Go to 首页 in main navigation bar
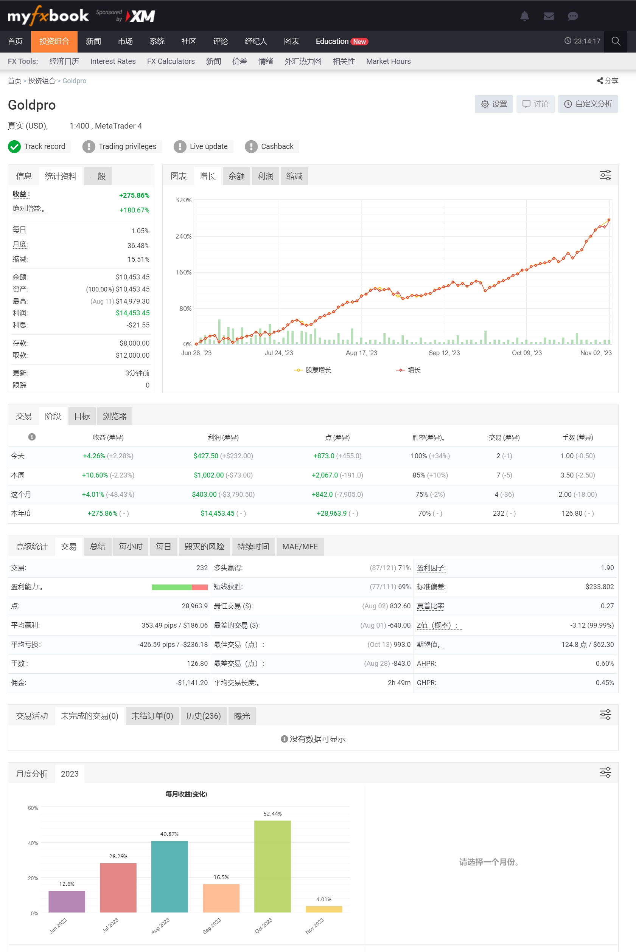636x952 pixels. [16, 41]
